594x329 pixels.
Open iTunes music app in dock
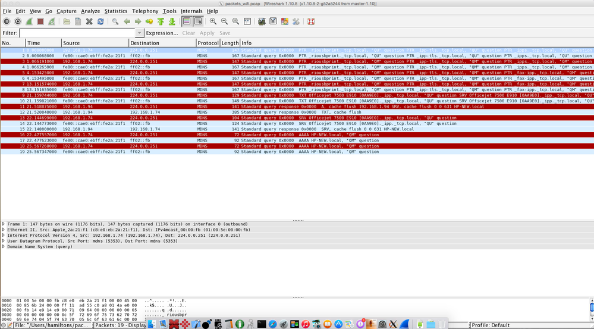(306, 324)
